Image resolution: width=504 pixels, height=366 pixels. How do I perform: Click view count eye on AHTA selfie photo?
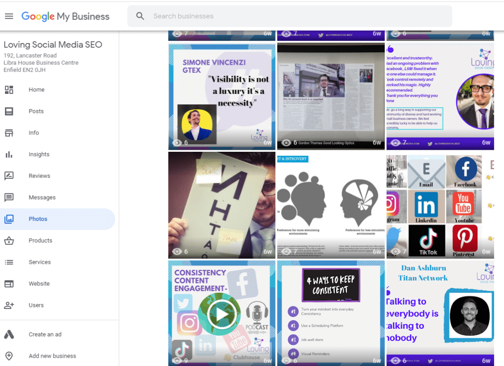tap(177, 252)
